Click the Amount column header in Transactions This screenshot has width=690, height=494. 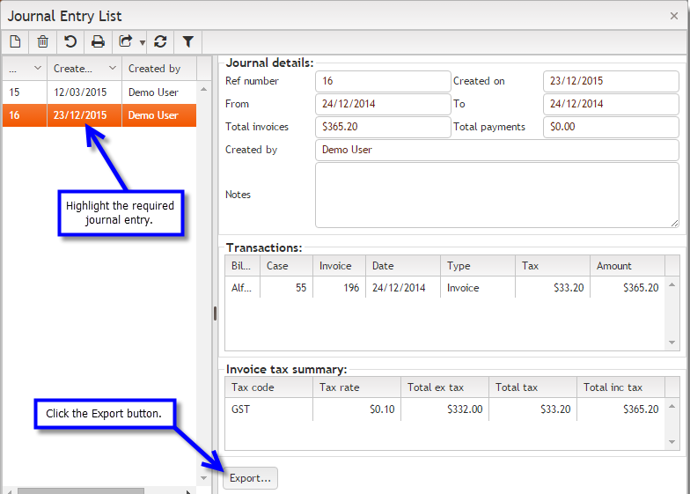(x=626, y=266)
